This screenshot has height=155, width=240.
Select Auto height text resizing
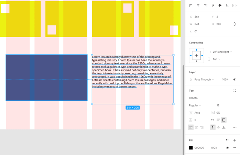click(x=218, y=120)
